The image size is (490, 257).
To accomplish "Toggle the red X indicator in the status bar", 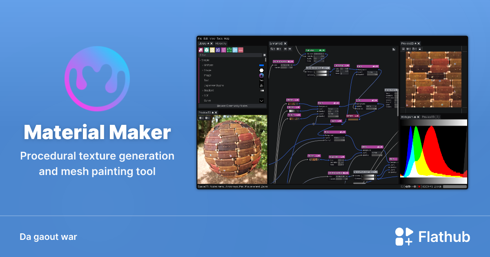I will coord(419,186).
